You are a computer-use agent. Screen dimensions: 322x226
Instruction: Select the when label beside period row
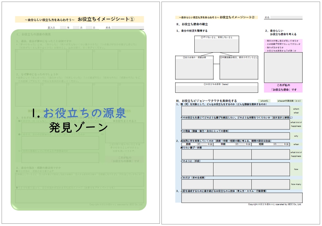tap(296, 144)
